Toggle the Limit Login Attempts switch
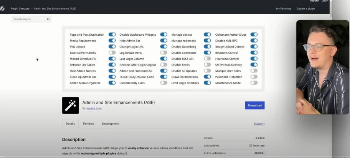The height and width of the screenshot is (158, 350). (207, 83)
